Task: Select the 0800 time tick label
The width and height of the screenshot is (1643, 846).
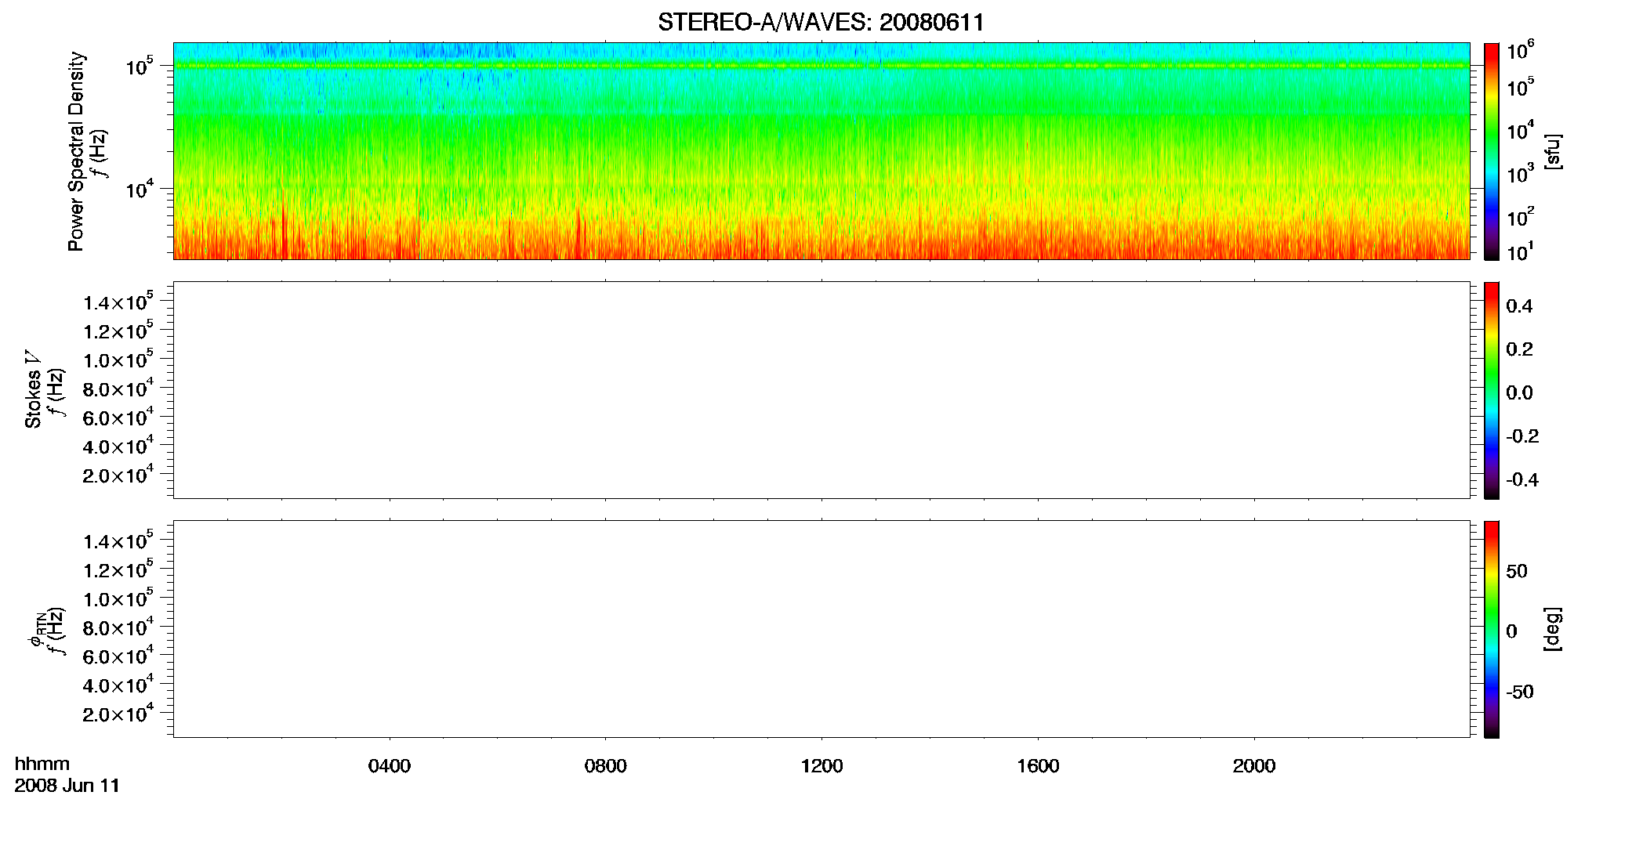Action: 605,766
